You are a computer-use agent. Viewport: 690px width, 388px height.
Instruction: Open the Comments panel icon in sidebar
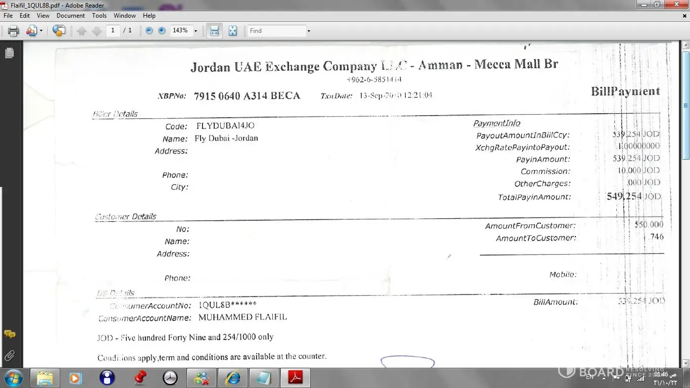(9, 334)
